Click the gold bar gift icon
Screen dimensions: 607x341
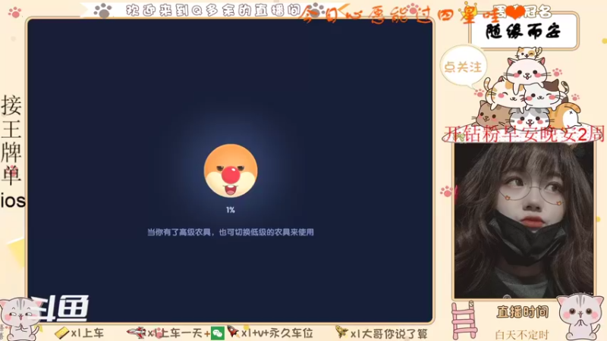(x=61, y=333)
